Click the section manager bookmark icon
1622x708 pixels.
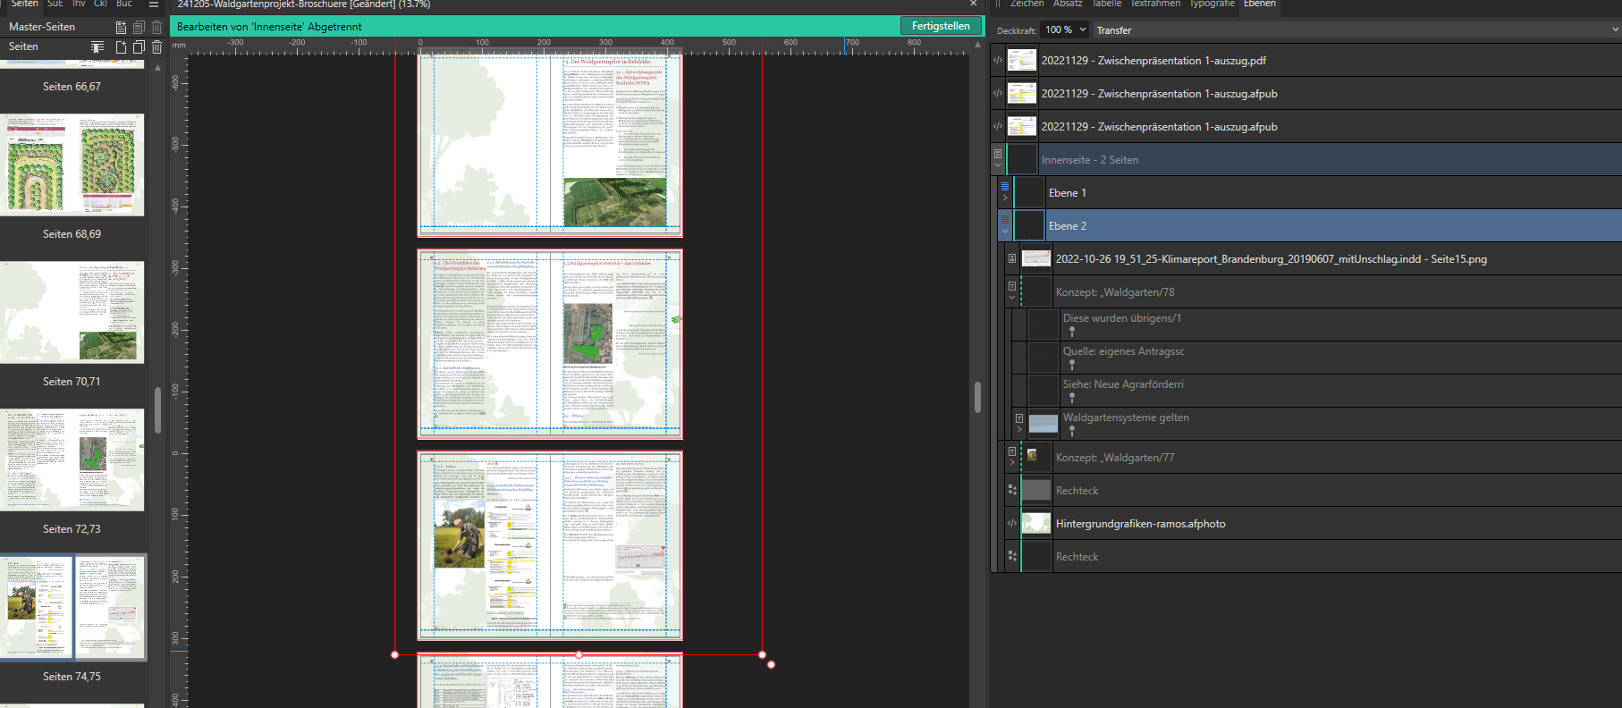[x=97, y=46]
